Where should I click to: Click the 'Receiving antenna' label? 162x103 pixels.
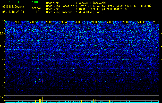pos(59,12)
